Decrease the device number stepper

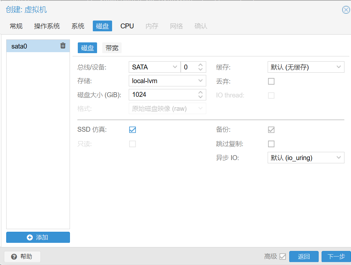tap(200, 69)
